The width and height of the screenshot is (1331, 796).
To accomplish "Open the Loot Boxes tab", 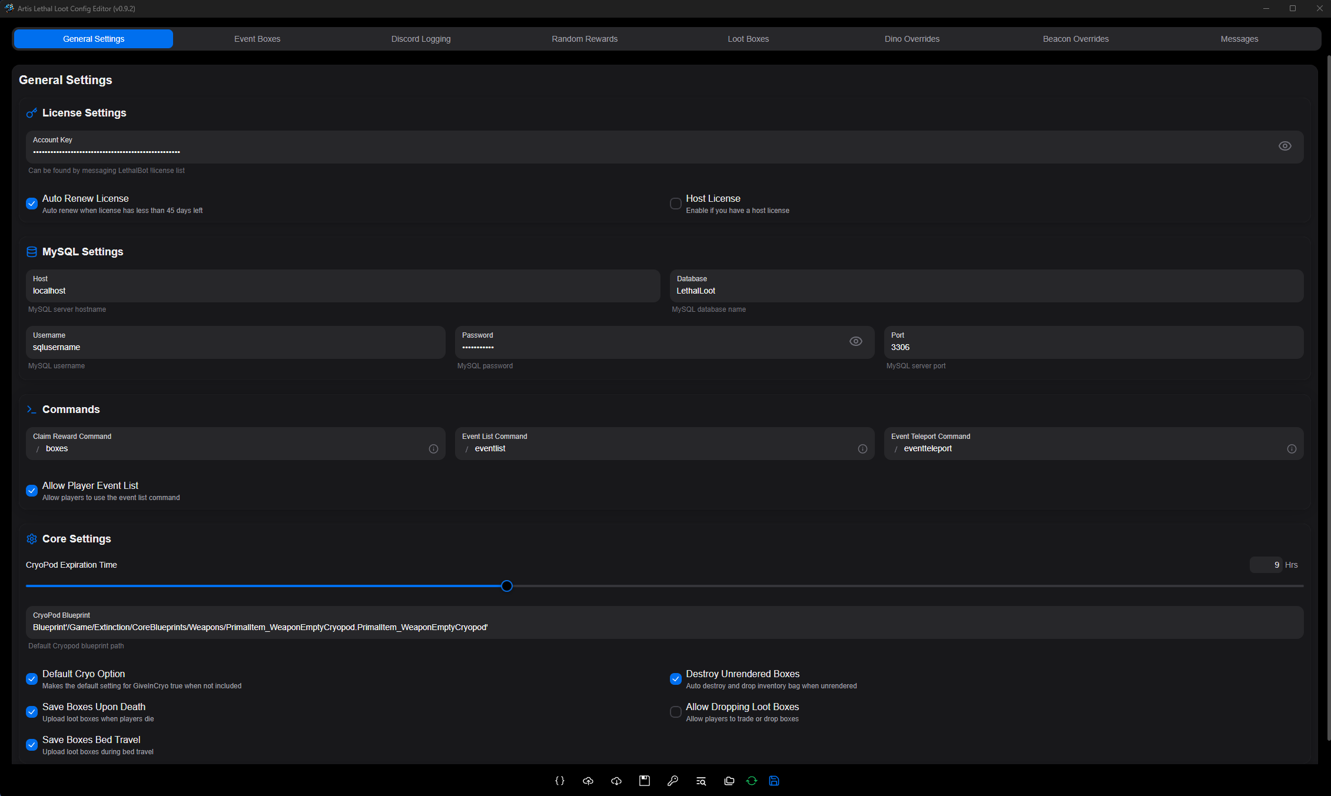I will pos(748,39).
